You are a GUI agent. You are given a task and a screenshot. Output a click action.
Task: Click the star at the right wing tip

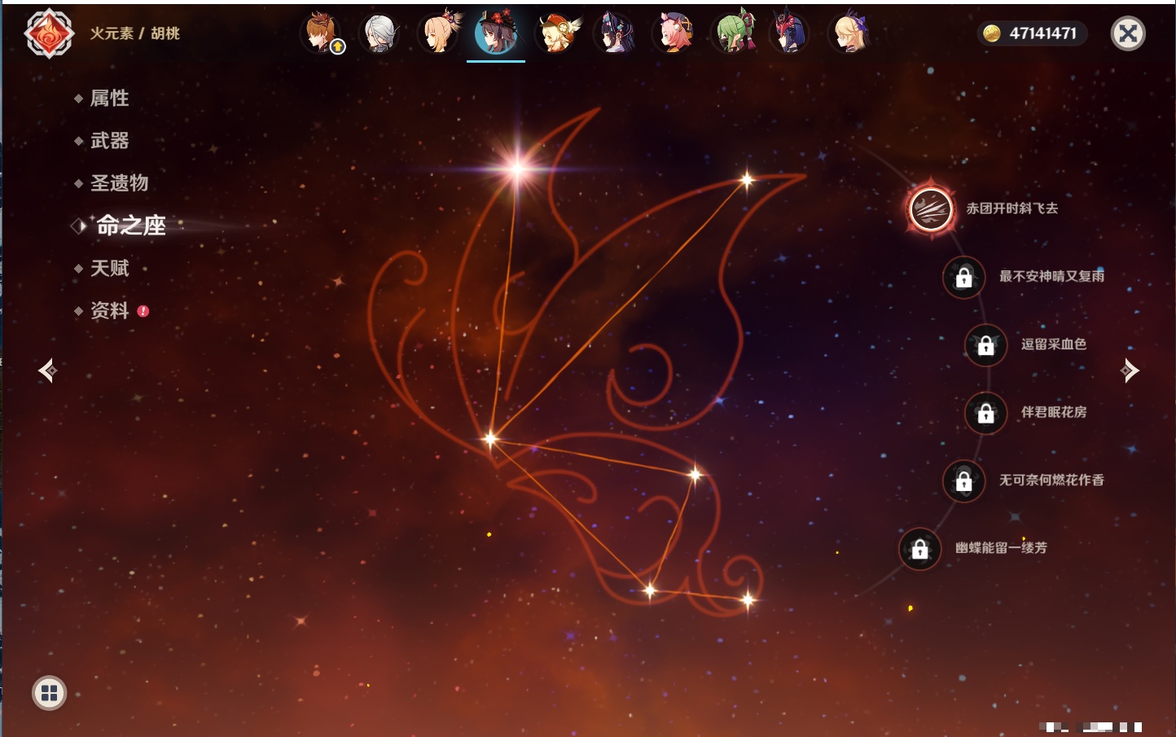point(747,180)
